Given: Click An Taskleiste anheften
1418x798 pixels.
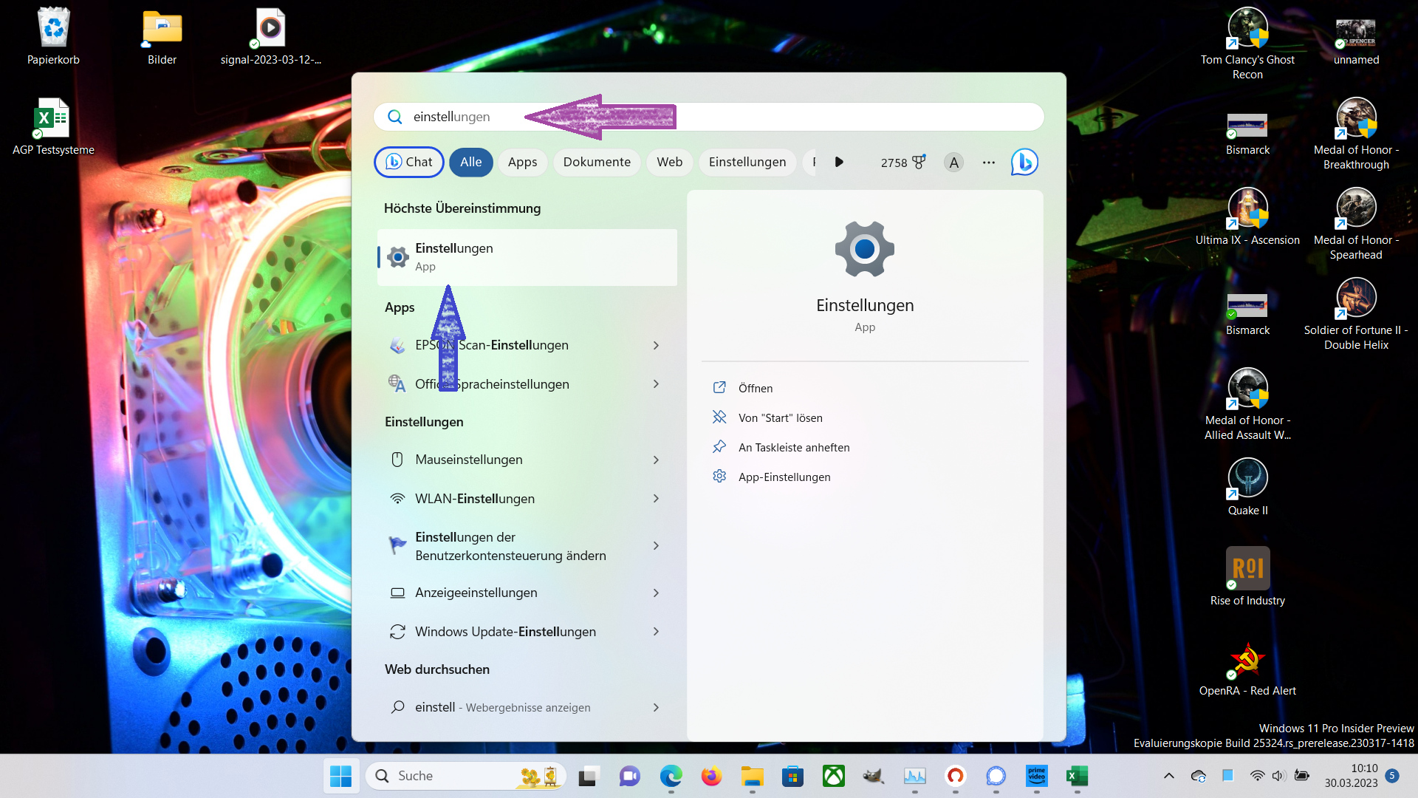Looking at the screenshot, I should (793, 447).
